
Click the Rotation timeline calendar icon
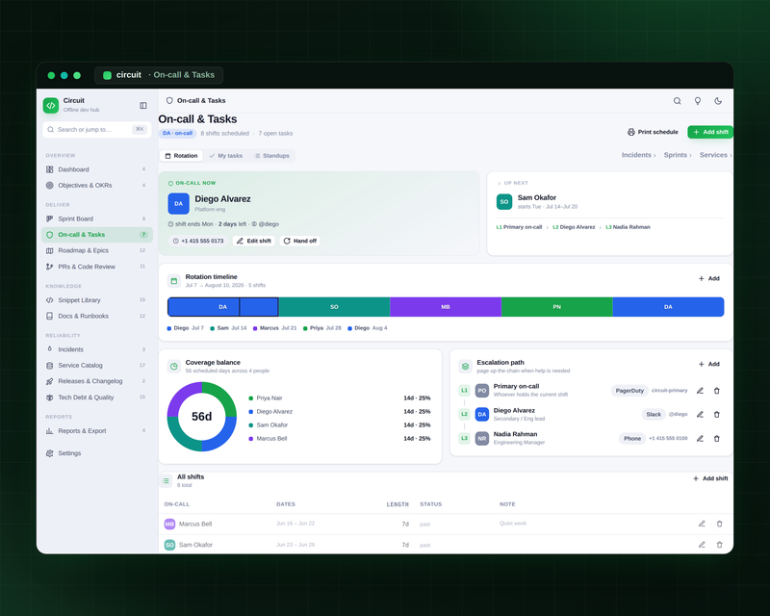pyautogui.click(x=174, y=281)
